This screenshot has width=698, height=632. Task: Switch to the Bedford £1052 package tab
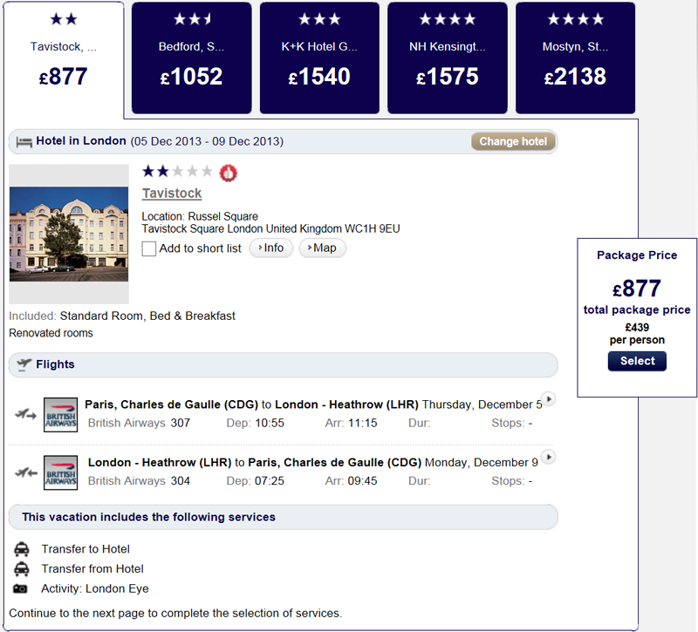(191, 58)
